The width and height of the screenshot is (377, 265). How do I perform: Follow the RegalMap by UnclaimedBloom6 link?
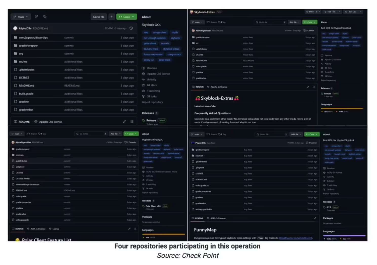click(x=296, y=238)
